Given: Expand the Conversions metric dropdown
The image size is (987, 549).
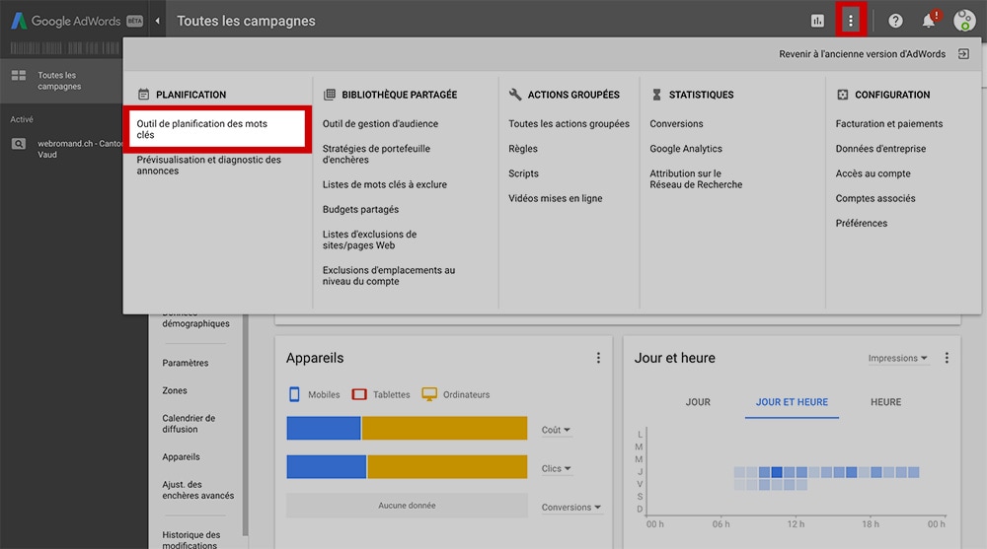Looking at the screenshot, I should coord(571,508).
